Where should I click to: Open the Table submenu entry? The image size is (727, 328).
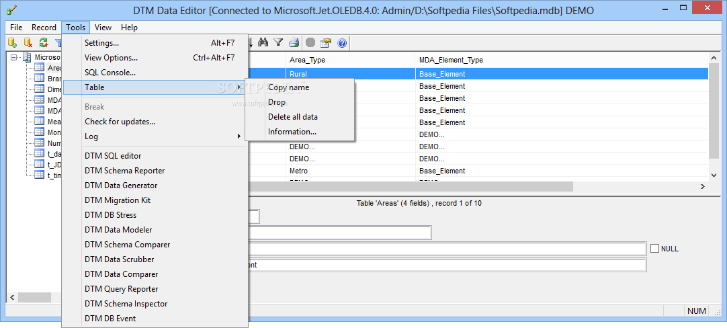tap(154, 87)
